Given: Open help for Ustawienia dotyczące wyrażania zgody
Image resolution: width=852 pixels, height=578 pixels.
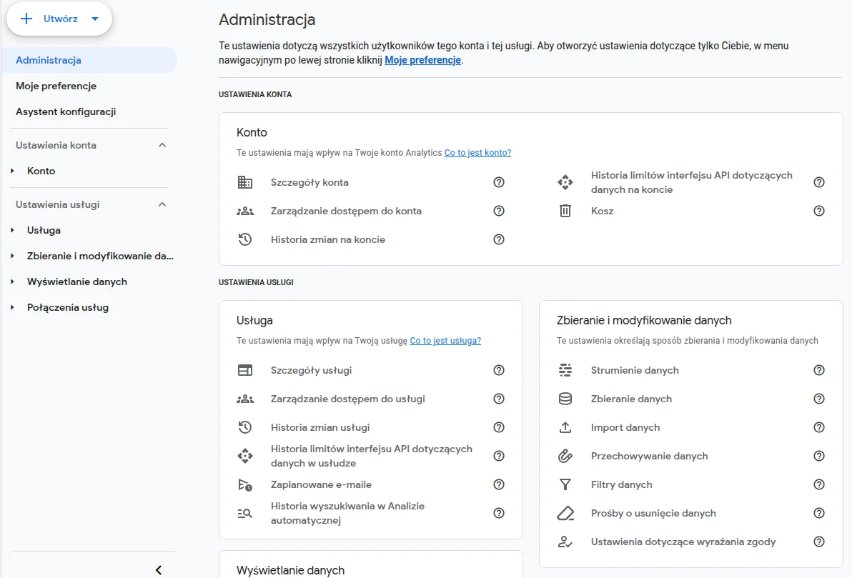Looking at the screenshot, I should coord(819,542).
